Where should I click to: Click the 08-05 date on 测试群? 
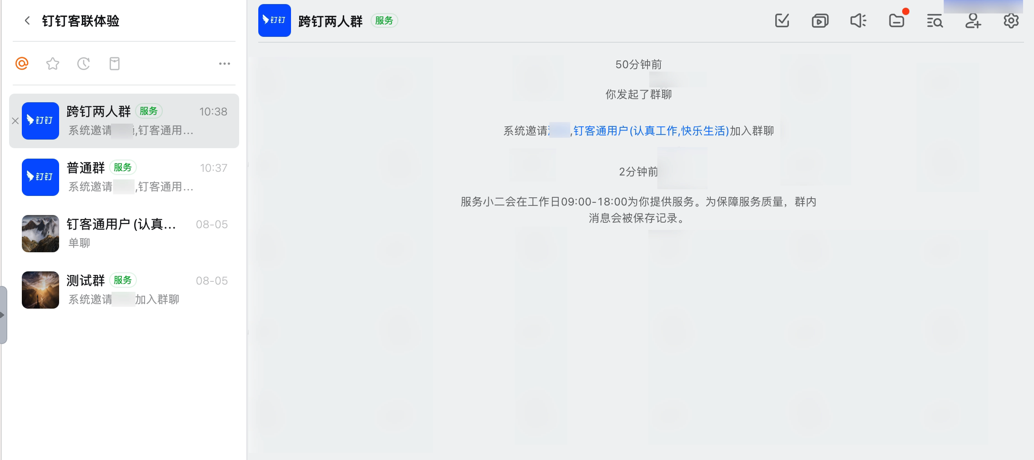pos(212,281)
